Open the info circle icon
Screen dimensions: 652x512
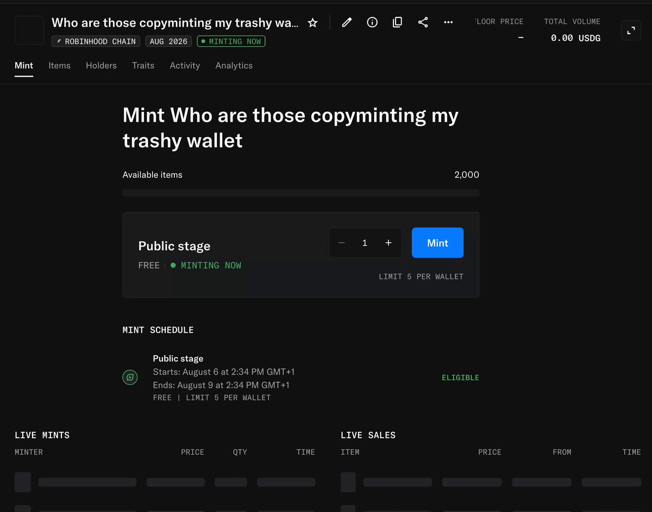372,22
